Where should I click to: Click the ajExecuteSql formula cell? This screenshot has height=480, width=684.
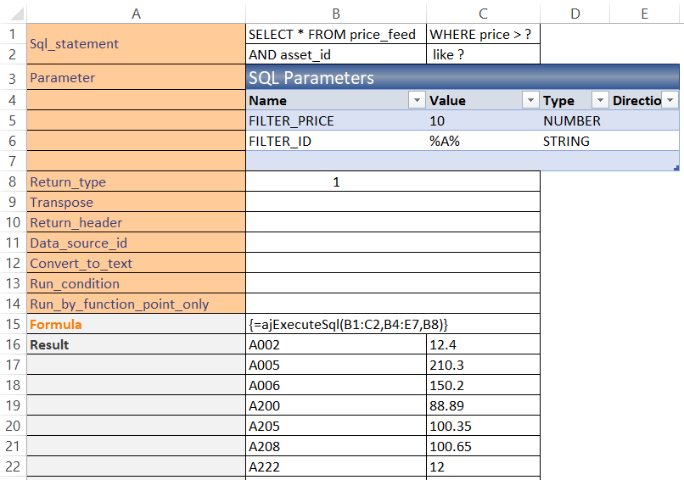[393, 324]
